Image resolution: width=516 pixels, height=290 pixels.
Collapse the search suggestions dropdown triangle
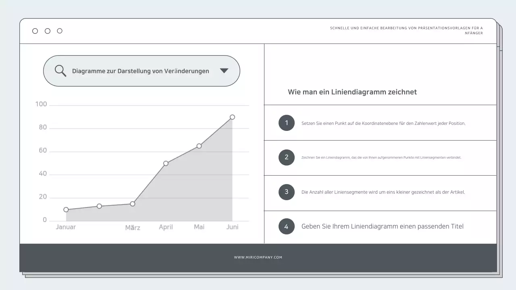coord(225,70)
